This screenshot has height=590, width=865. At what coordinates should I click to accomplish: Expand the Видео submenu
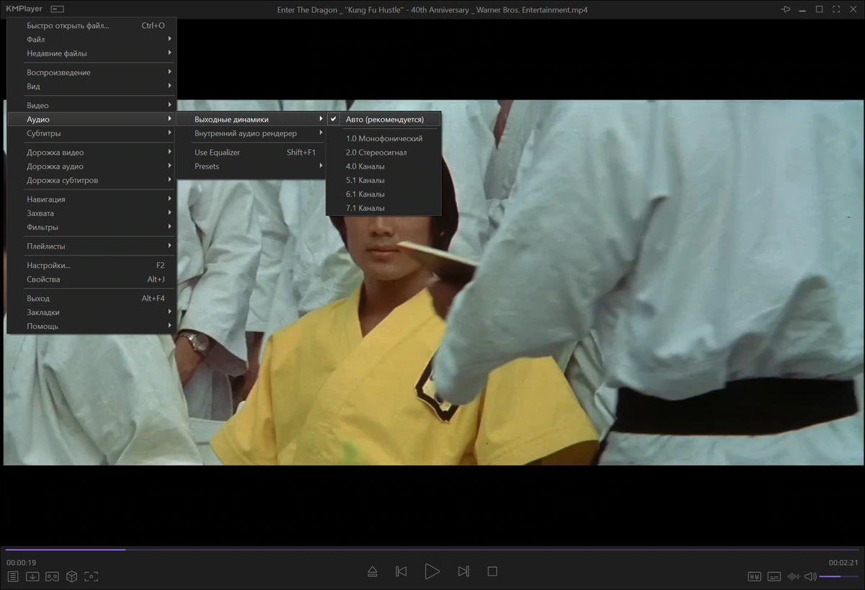click(92, 106)
